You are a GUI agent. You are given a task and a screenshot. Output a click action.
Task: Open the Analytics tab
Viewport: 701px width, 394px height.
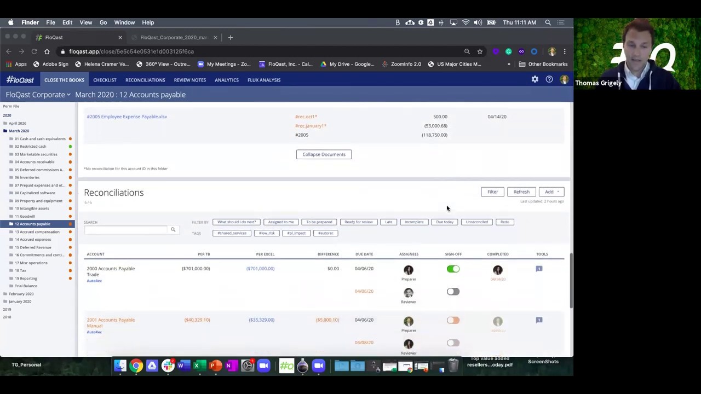coord(227,80)
